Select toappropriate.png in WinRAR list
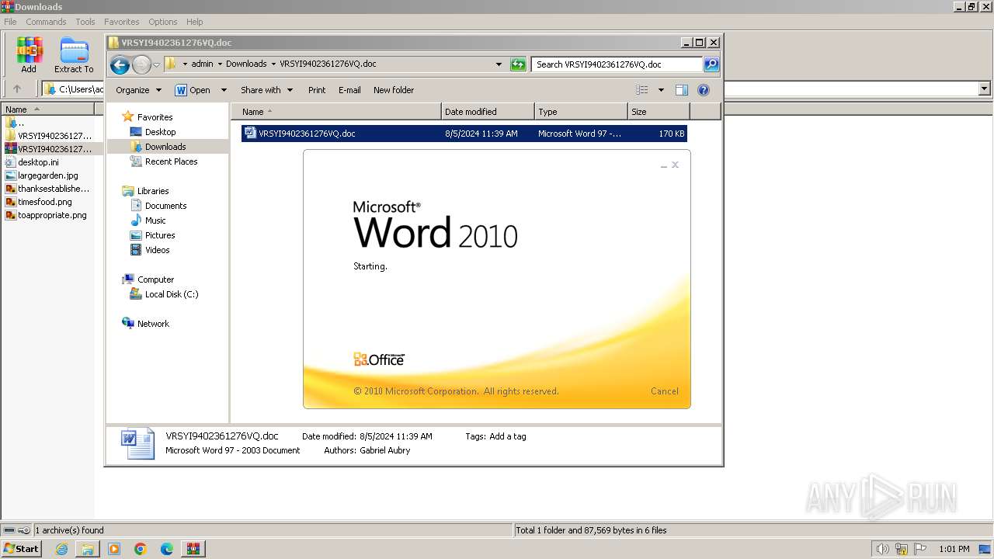Screen dimensions: 994x559 coord(52,215)
